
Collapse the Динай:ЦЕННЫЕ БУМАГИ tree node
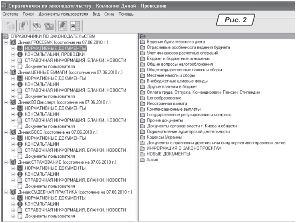coord(6,72)
